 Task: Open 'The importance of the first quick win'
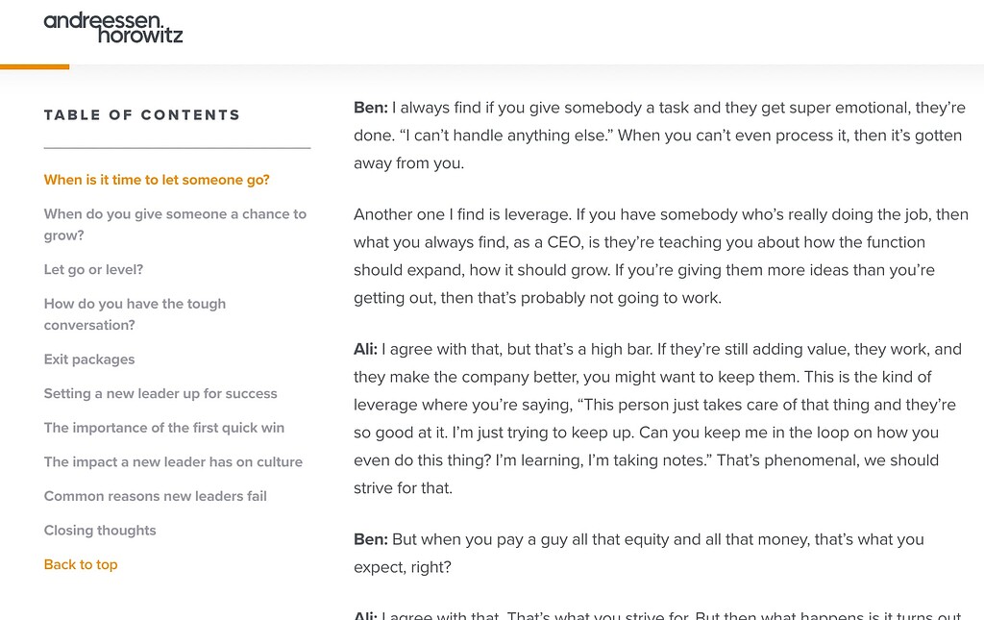[x=163, y=428]
